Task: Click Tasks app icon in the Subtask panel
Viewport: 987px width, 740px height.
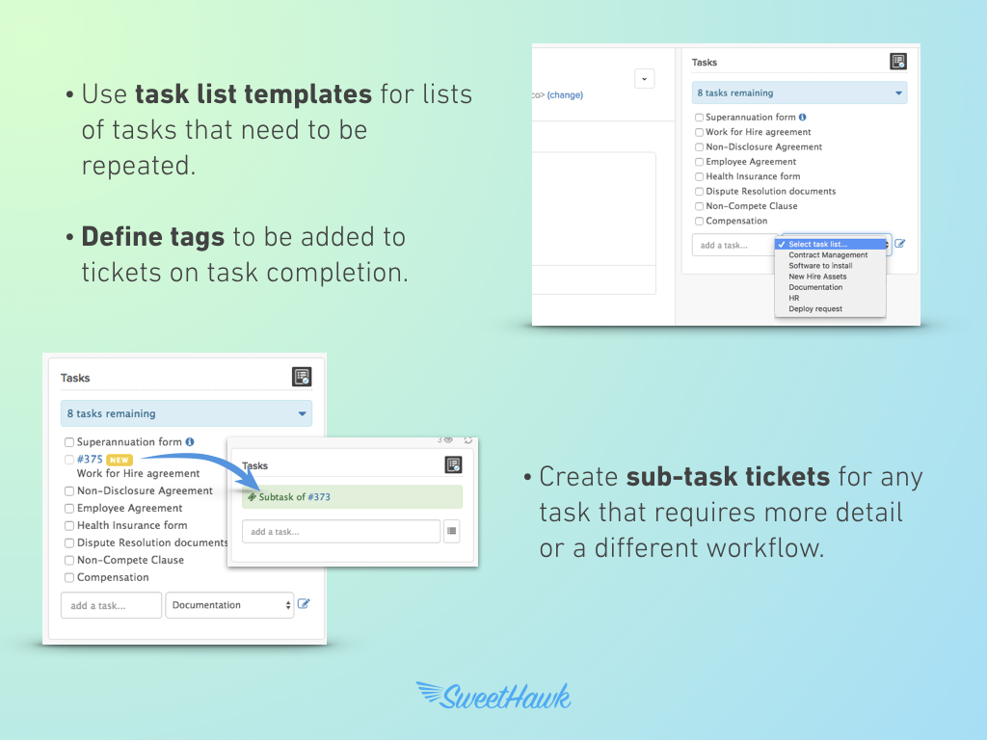Action: [x=453, y=464]
